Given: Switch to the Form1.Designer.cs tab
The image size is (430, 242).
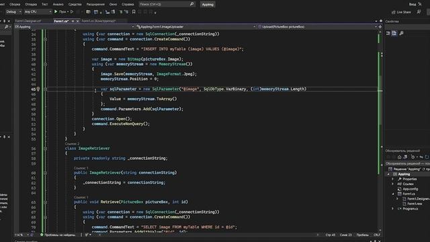Looking at the screenshot, I should click(28, 21).
